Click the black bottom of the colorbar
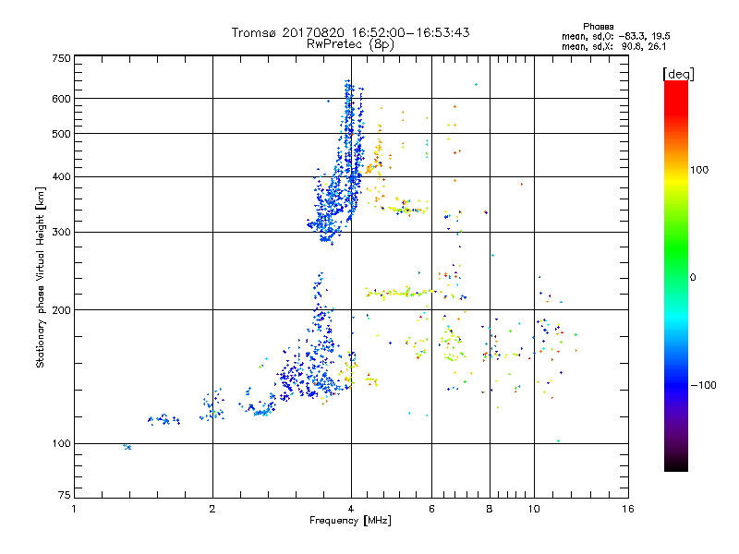The height and width of the screenshot is (554, 739). (676, 464)
